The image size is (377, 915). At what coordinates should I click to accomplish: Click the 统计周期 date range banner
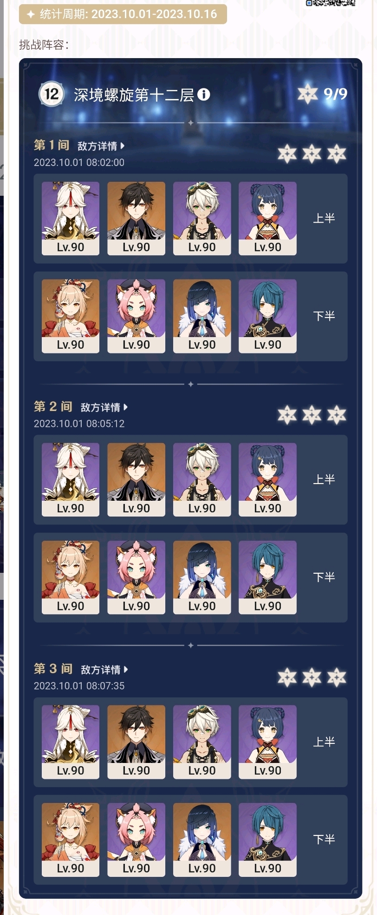(x=123, y=14)
